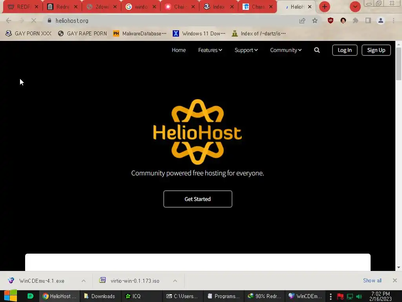Click the browser back arrow
Image resolution: width=402 pixels, height=302 pixels.
point(9,20)
